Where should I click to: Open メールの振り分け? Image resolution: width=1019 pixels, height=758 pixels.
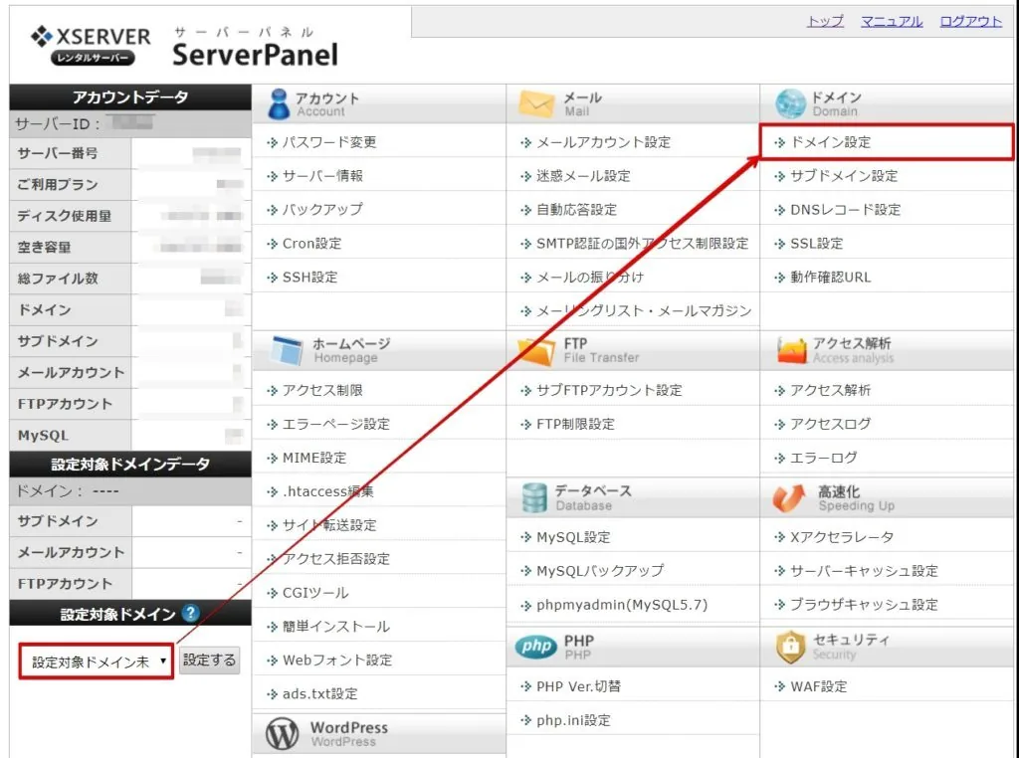point(589,278)
